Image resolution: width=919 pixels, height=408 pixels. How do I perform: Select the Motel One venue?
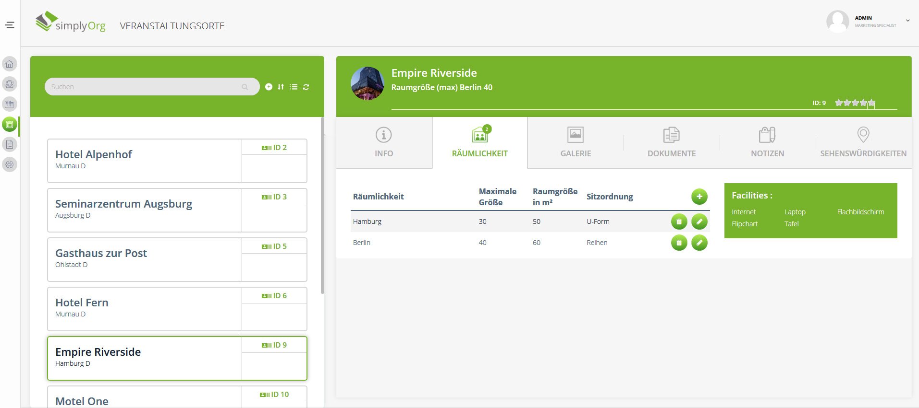[x=177, y=397]
